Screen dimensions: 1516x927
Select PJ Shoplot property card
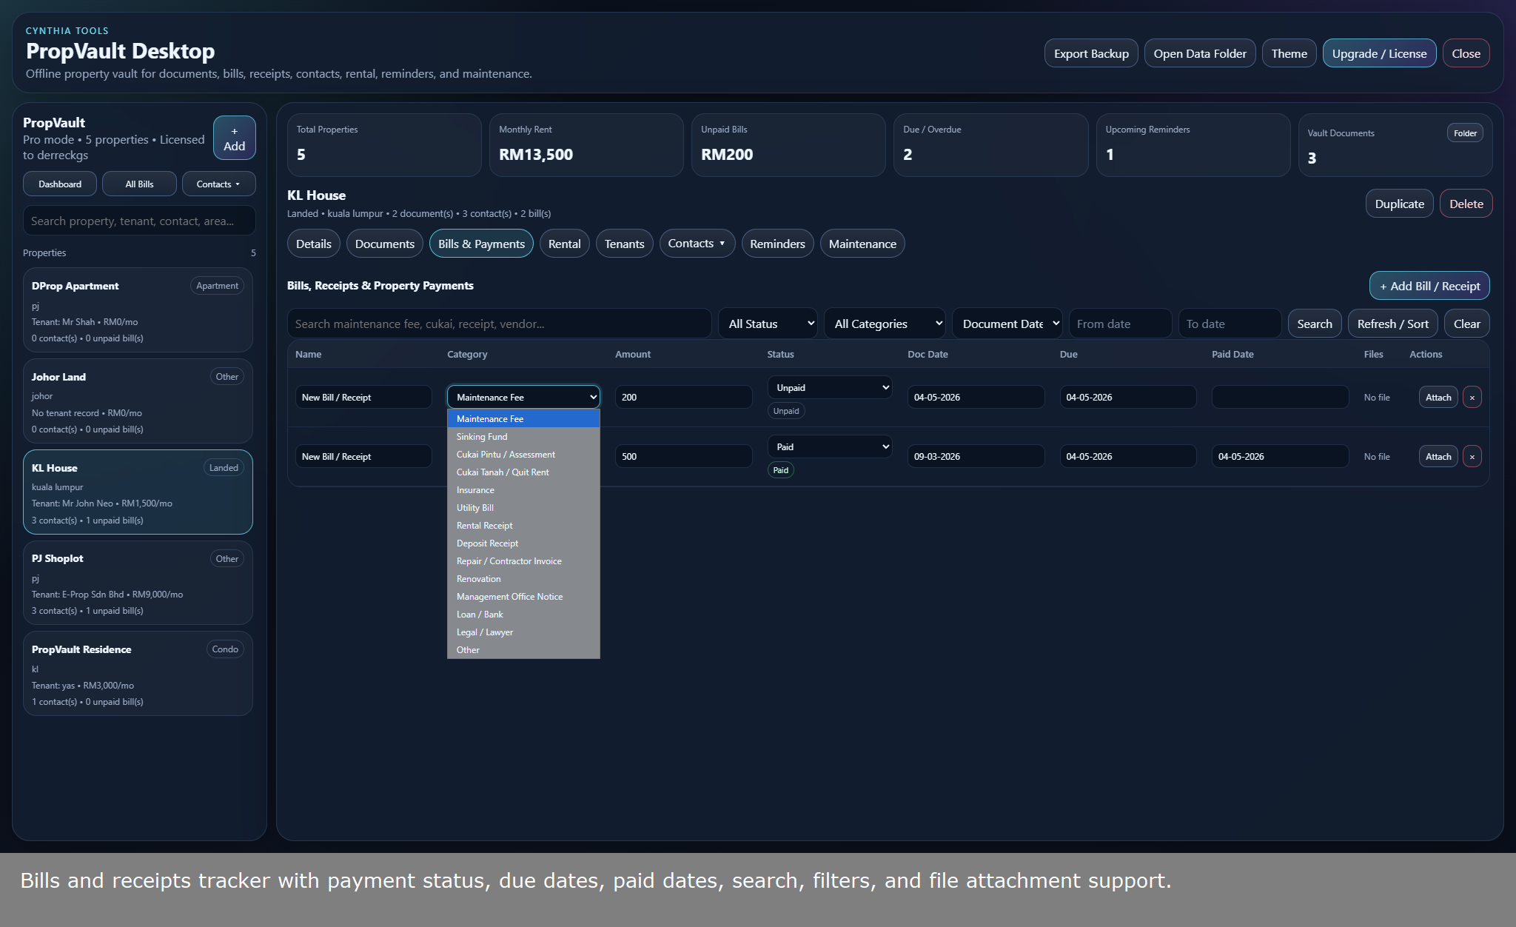coord(138,583)
